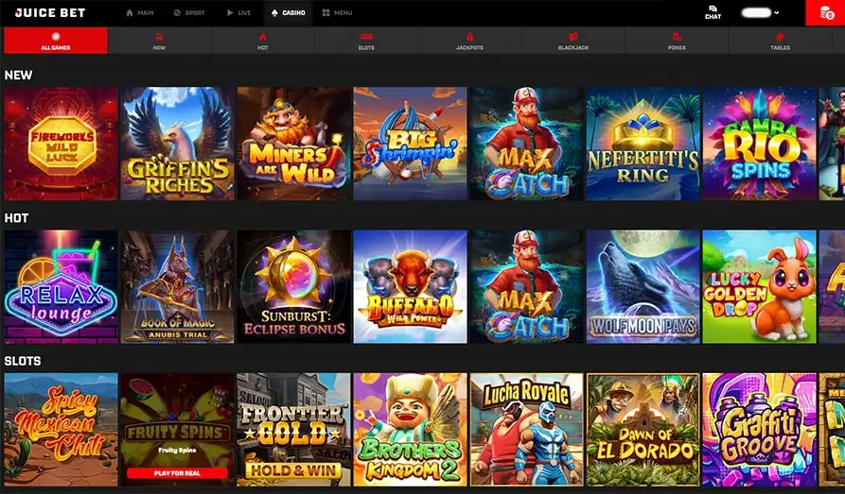845x494 pixels.
Task: Open Frontier Gold Hold & Win slot
Action: [x=293, y=430]
